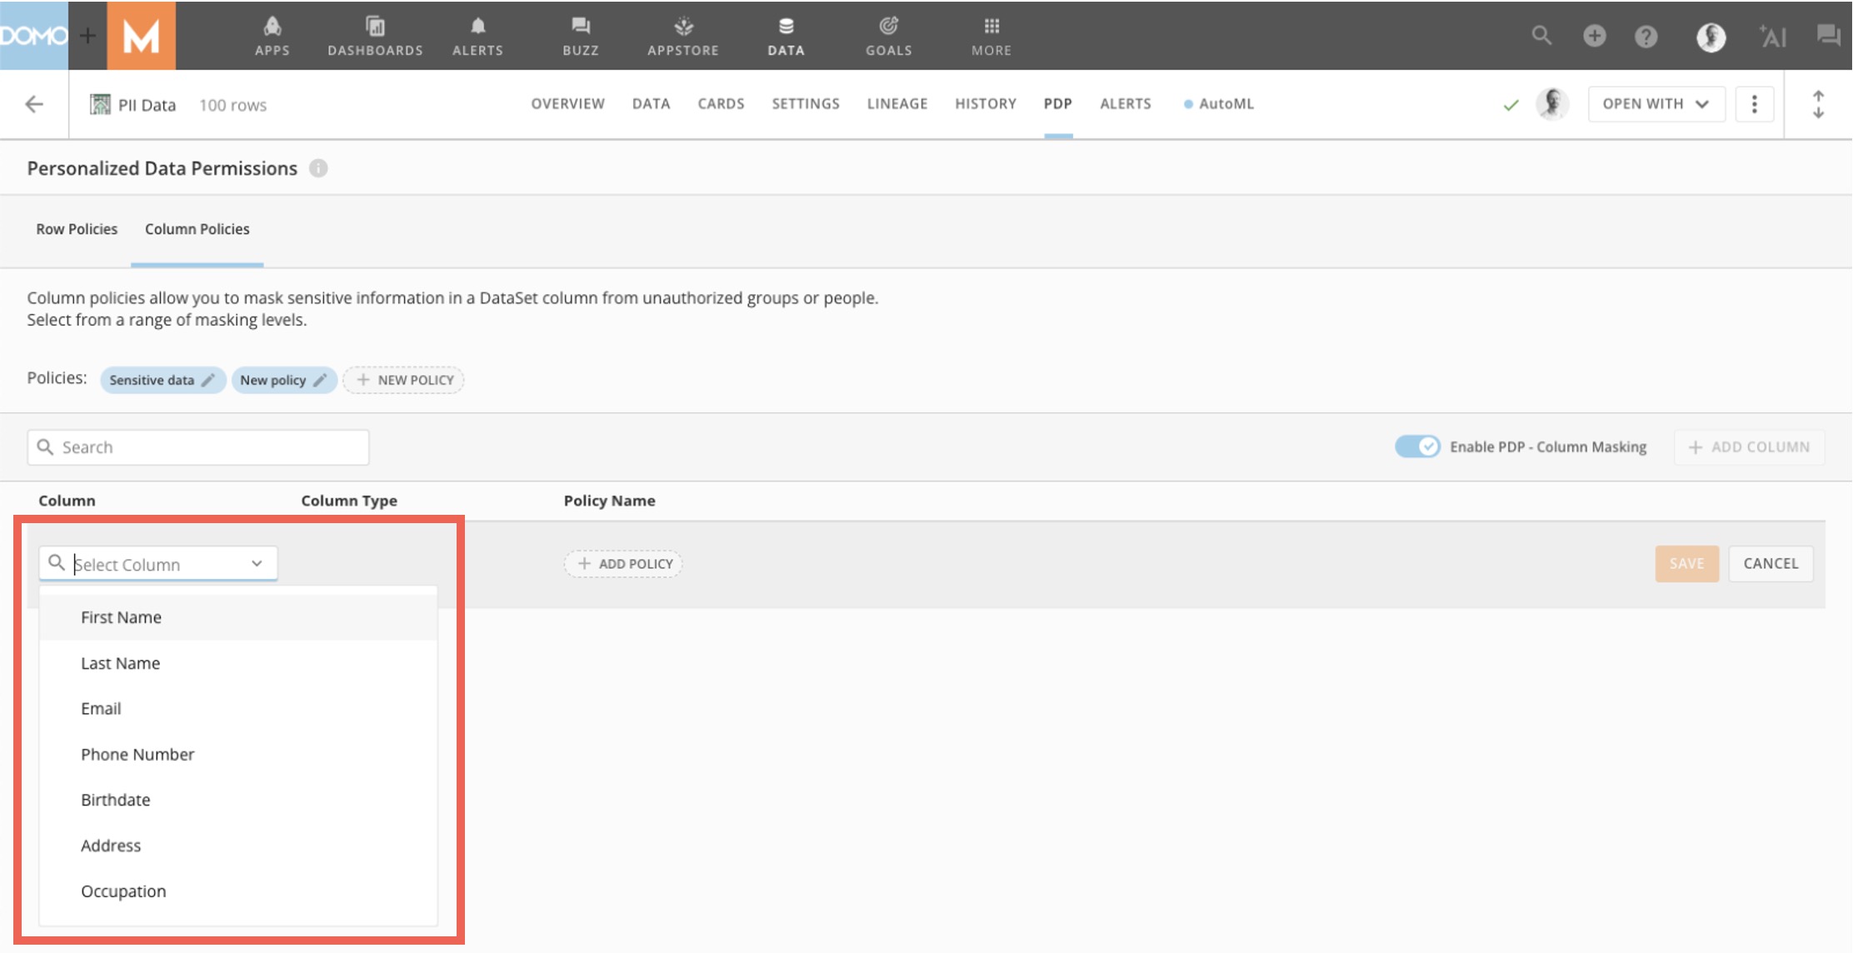Disable the Enable PDP - Column Masking toggle

(1416, 447)
